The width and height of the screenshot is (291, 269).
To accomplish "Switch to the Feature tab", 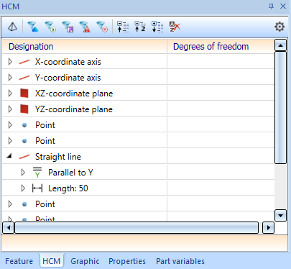I will pyautogui.click(x=19, y=261).
